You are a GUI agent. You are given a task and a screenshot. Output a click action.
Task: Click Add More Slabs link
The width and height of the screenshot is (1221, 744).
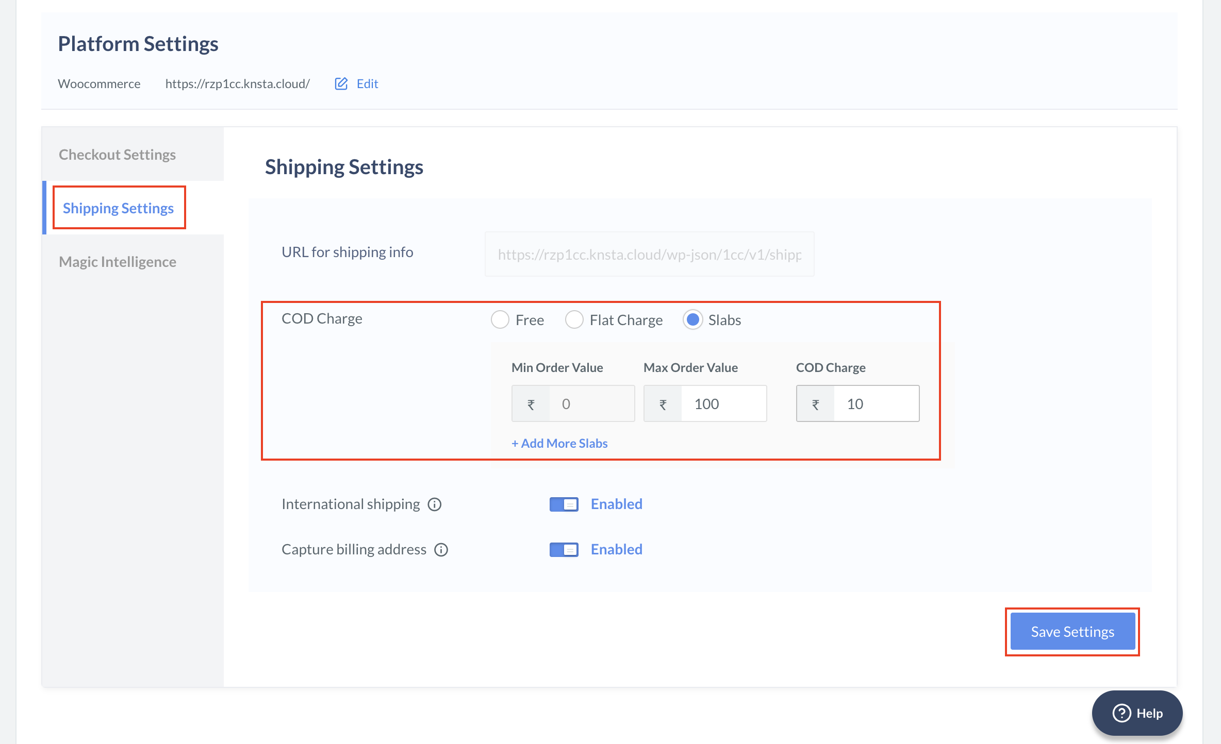pyautogui.click(x=559, y=443)
